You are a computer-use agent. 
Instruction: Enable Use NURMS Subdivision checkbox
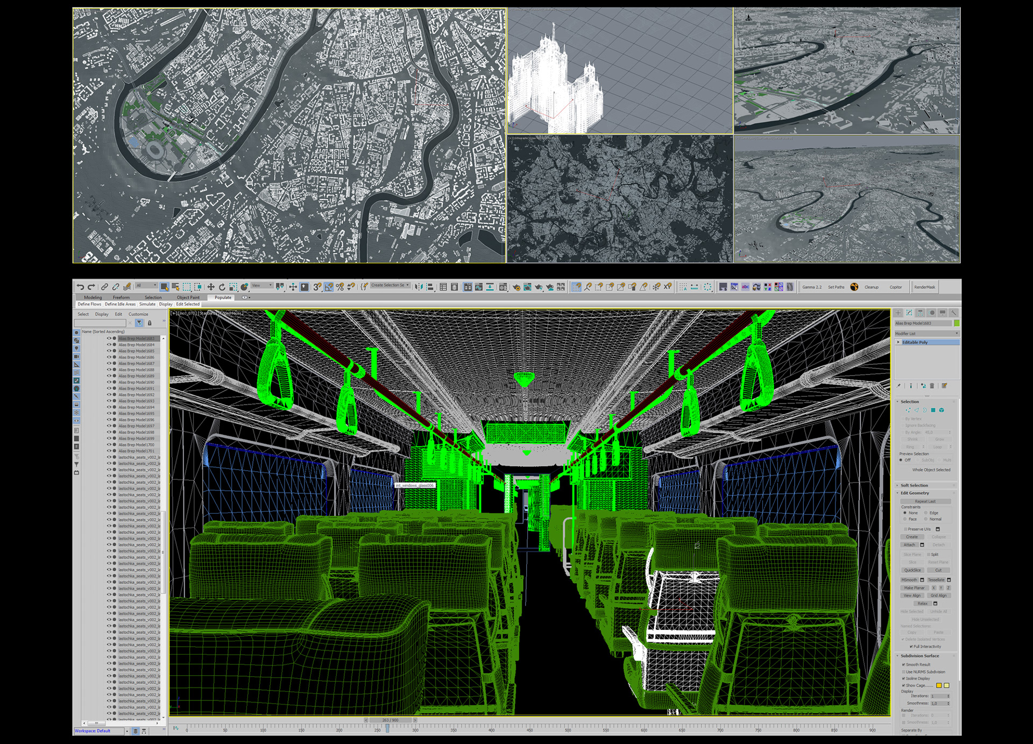(x=904, y=672)
